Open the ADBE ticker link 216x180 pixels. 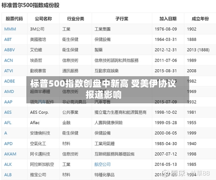tap(10, 81)
